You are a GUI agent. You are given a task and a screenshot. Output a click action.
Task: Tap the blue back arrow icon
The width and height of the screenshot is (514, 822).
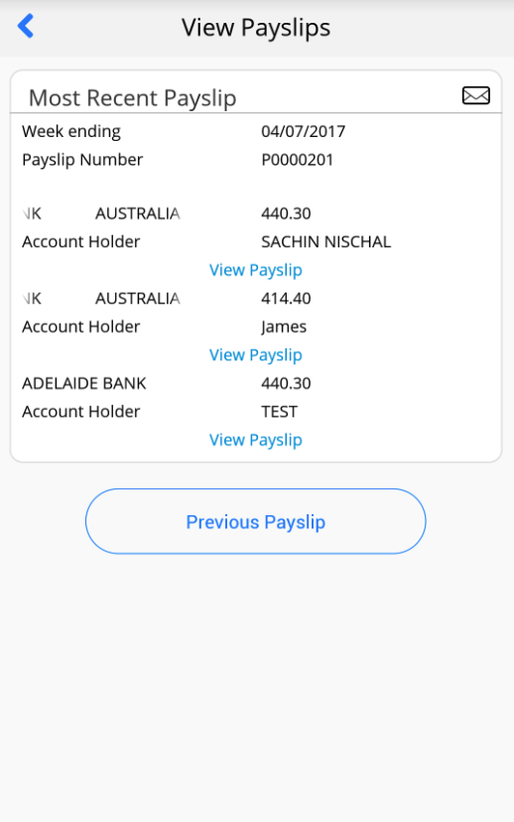coord(26,26)
